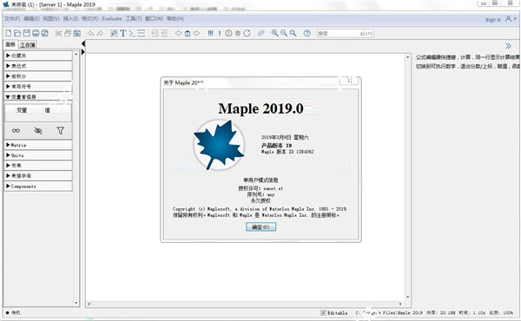Viewport: 521px width, 321px height.
Task: Click the variable filter funnel icon
Action: [x=60, y=130]
